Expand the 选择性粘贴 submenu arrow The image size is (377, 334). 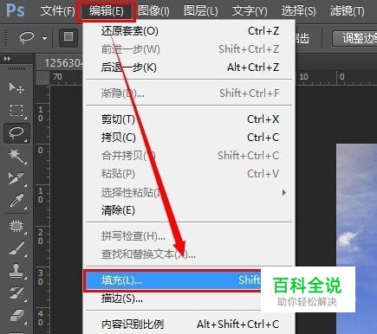(284, 192)
